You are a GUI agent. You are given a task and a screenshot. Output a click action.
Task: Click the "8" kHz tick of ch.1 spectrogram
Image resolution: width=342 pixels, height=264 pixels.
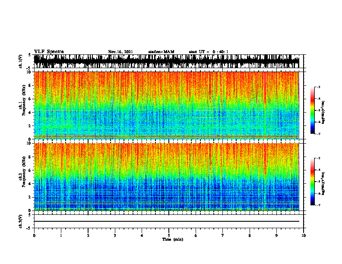pos(30,85)
